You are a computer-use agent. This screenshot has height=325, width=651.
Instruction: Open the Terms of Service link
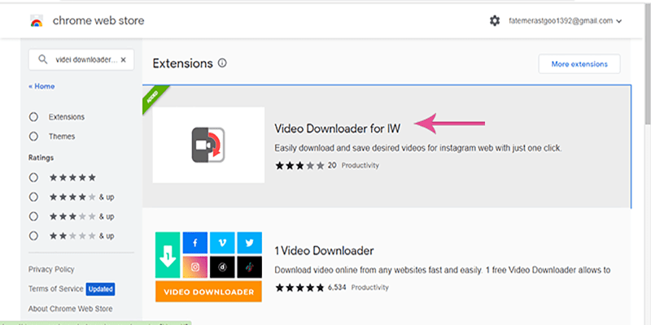(56, 288)
